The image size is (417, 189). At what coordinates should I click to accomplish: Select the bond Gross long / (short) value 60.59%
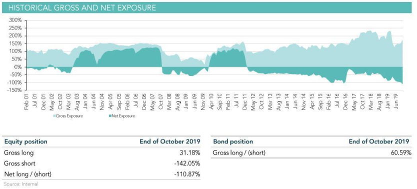(x=398, y=153)
